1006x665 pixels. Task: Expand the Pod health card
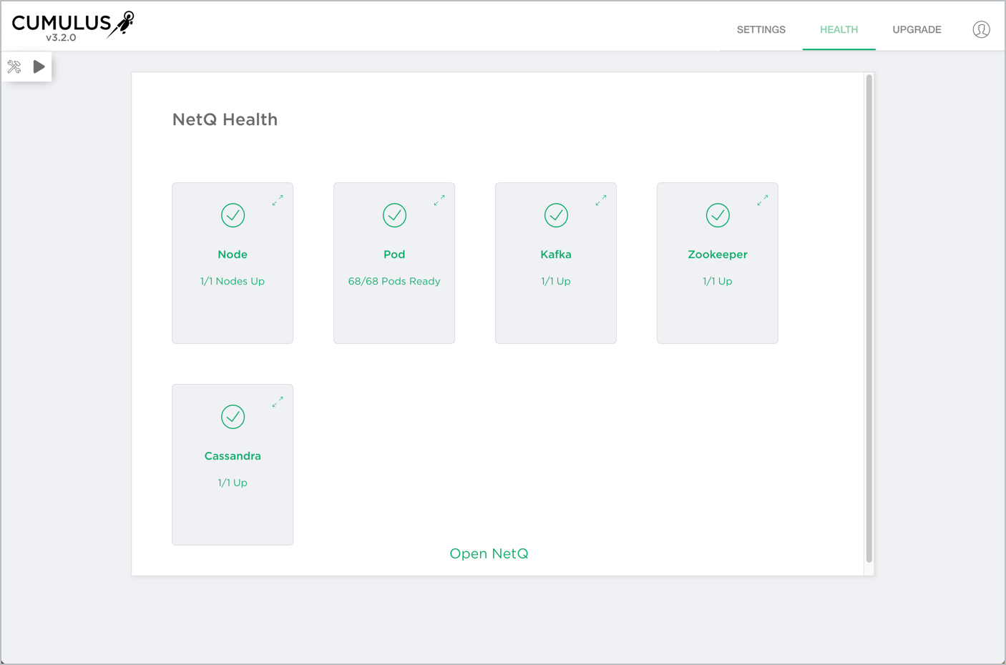click(439, 201)
